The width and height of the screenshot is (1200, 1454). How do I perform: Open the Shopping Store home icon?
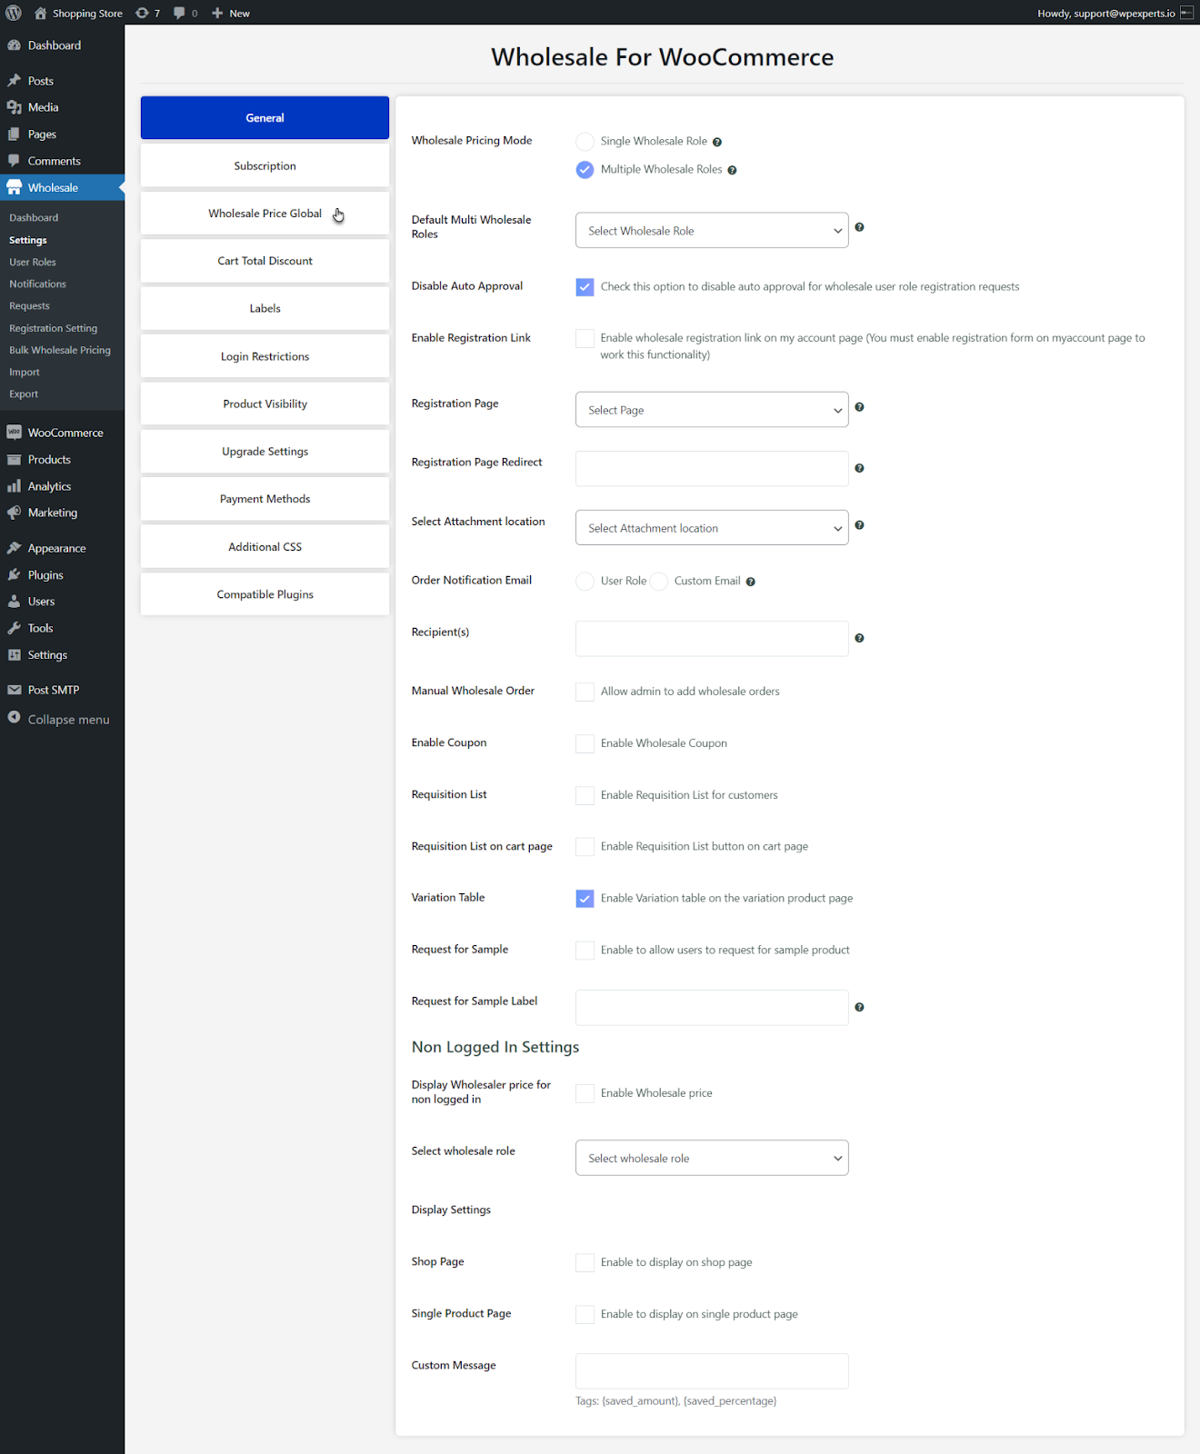pyautogui.click(x=40, y=13)
